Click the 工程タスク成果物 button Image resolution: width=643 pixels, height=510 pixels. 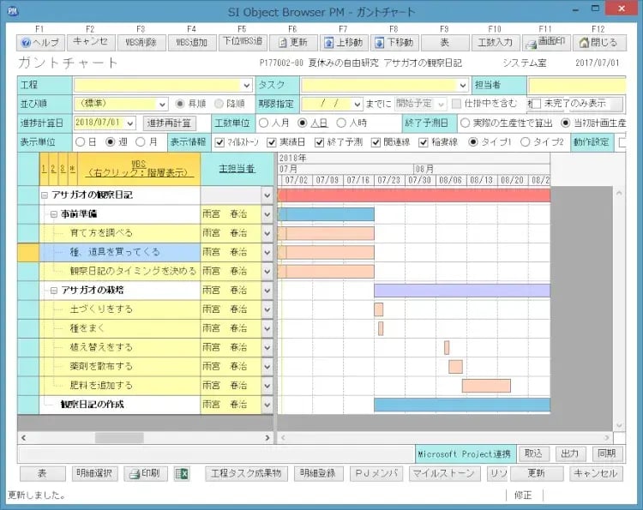(x=246, y=473)
